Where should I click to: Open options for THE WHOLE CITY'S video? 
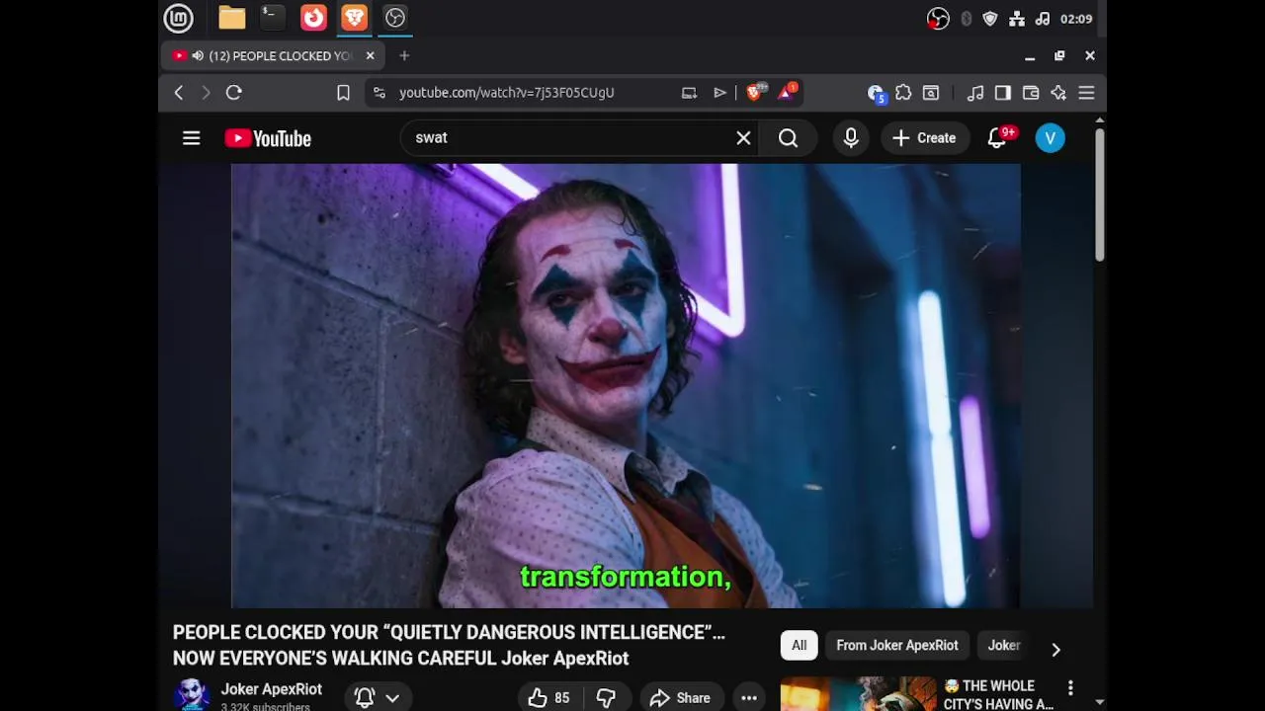coord(1070,687)
